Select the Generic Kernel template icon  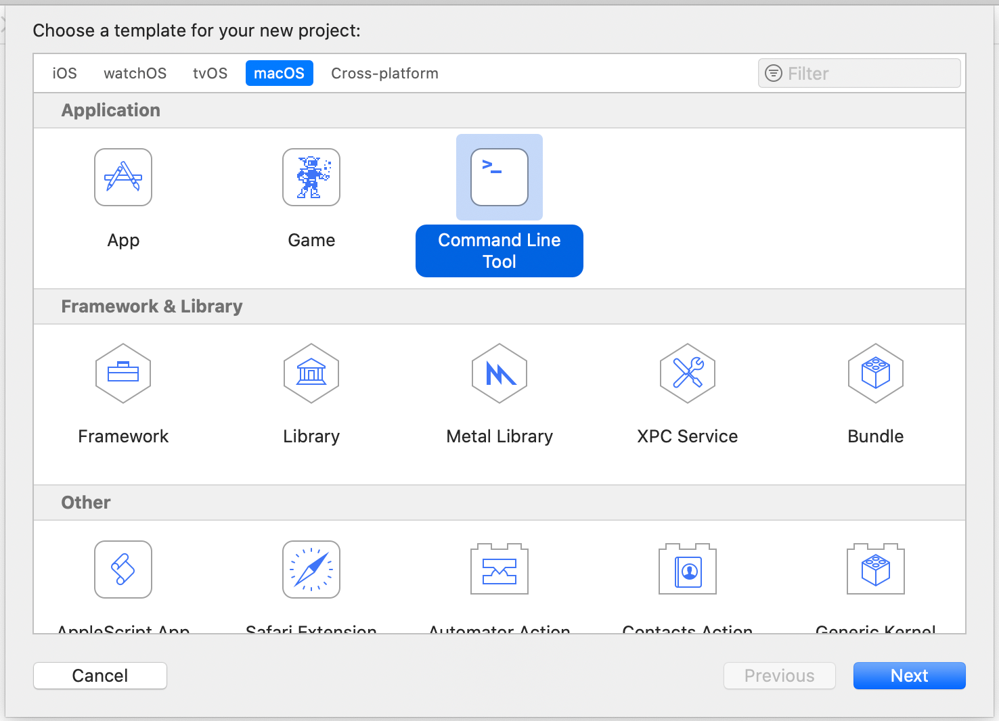(876, 569)
